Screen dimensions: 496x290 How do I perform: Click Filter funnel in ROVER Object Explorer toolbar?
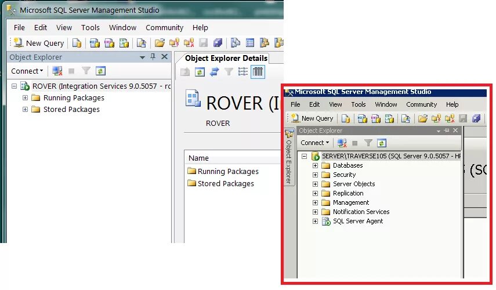[86, 71]
